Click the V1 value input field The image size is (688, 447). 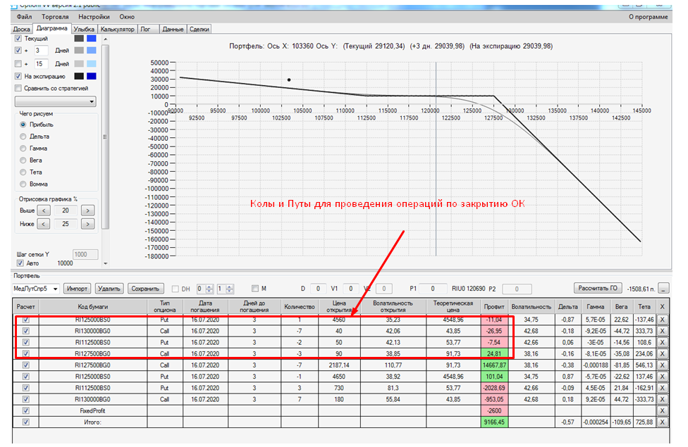350,289
